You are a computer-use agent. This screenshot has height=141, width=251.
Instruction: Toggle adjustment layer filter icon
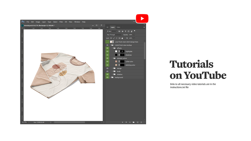coord(122,31)
